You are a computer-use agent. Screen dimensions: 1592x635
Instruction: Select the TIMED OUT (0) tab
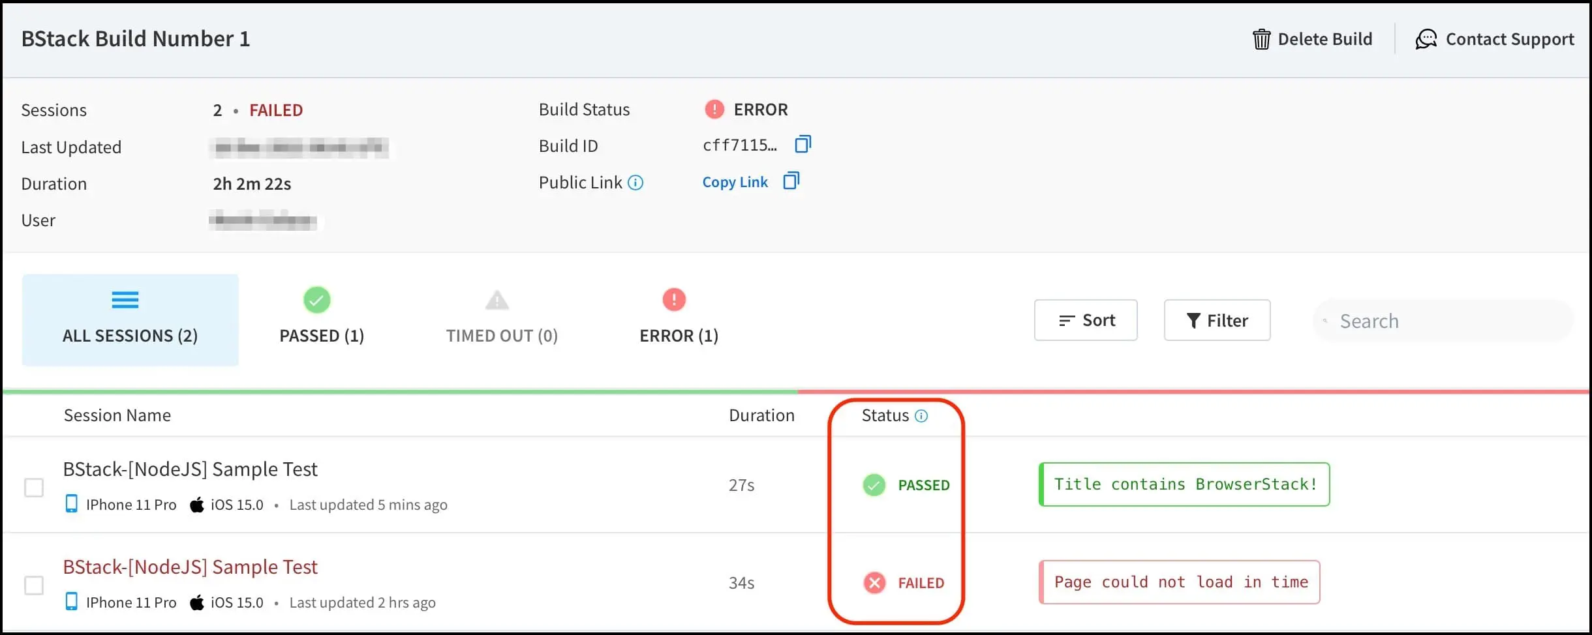pyautogui.click(x=501, y=319)
